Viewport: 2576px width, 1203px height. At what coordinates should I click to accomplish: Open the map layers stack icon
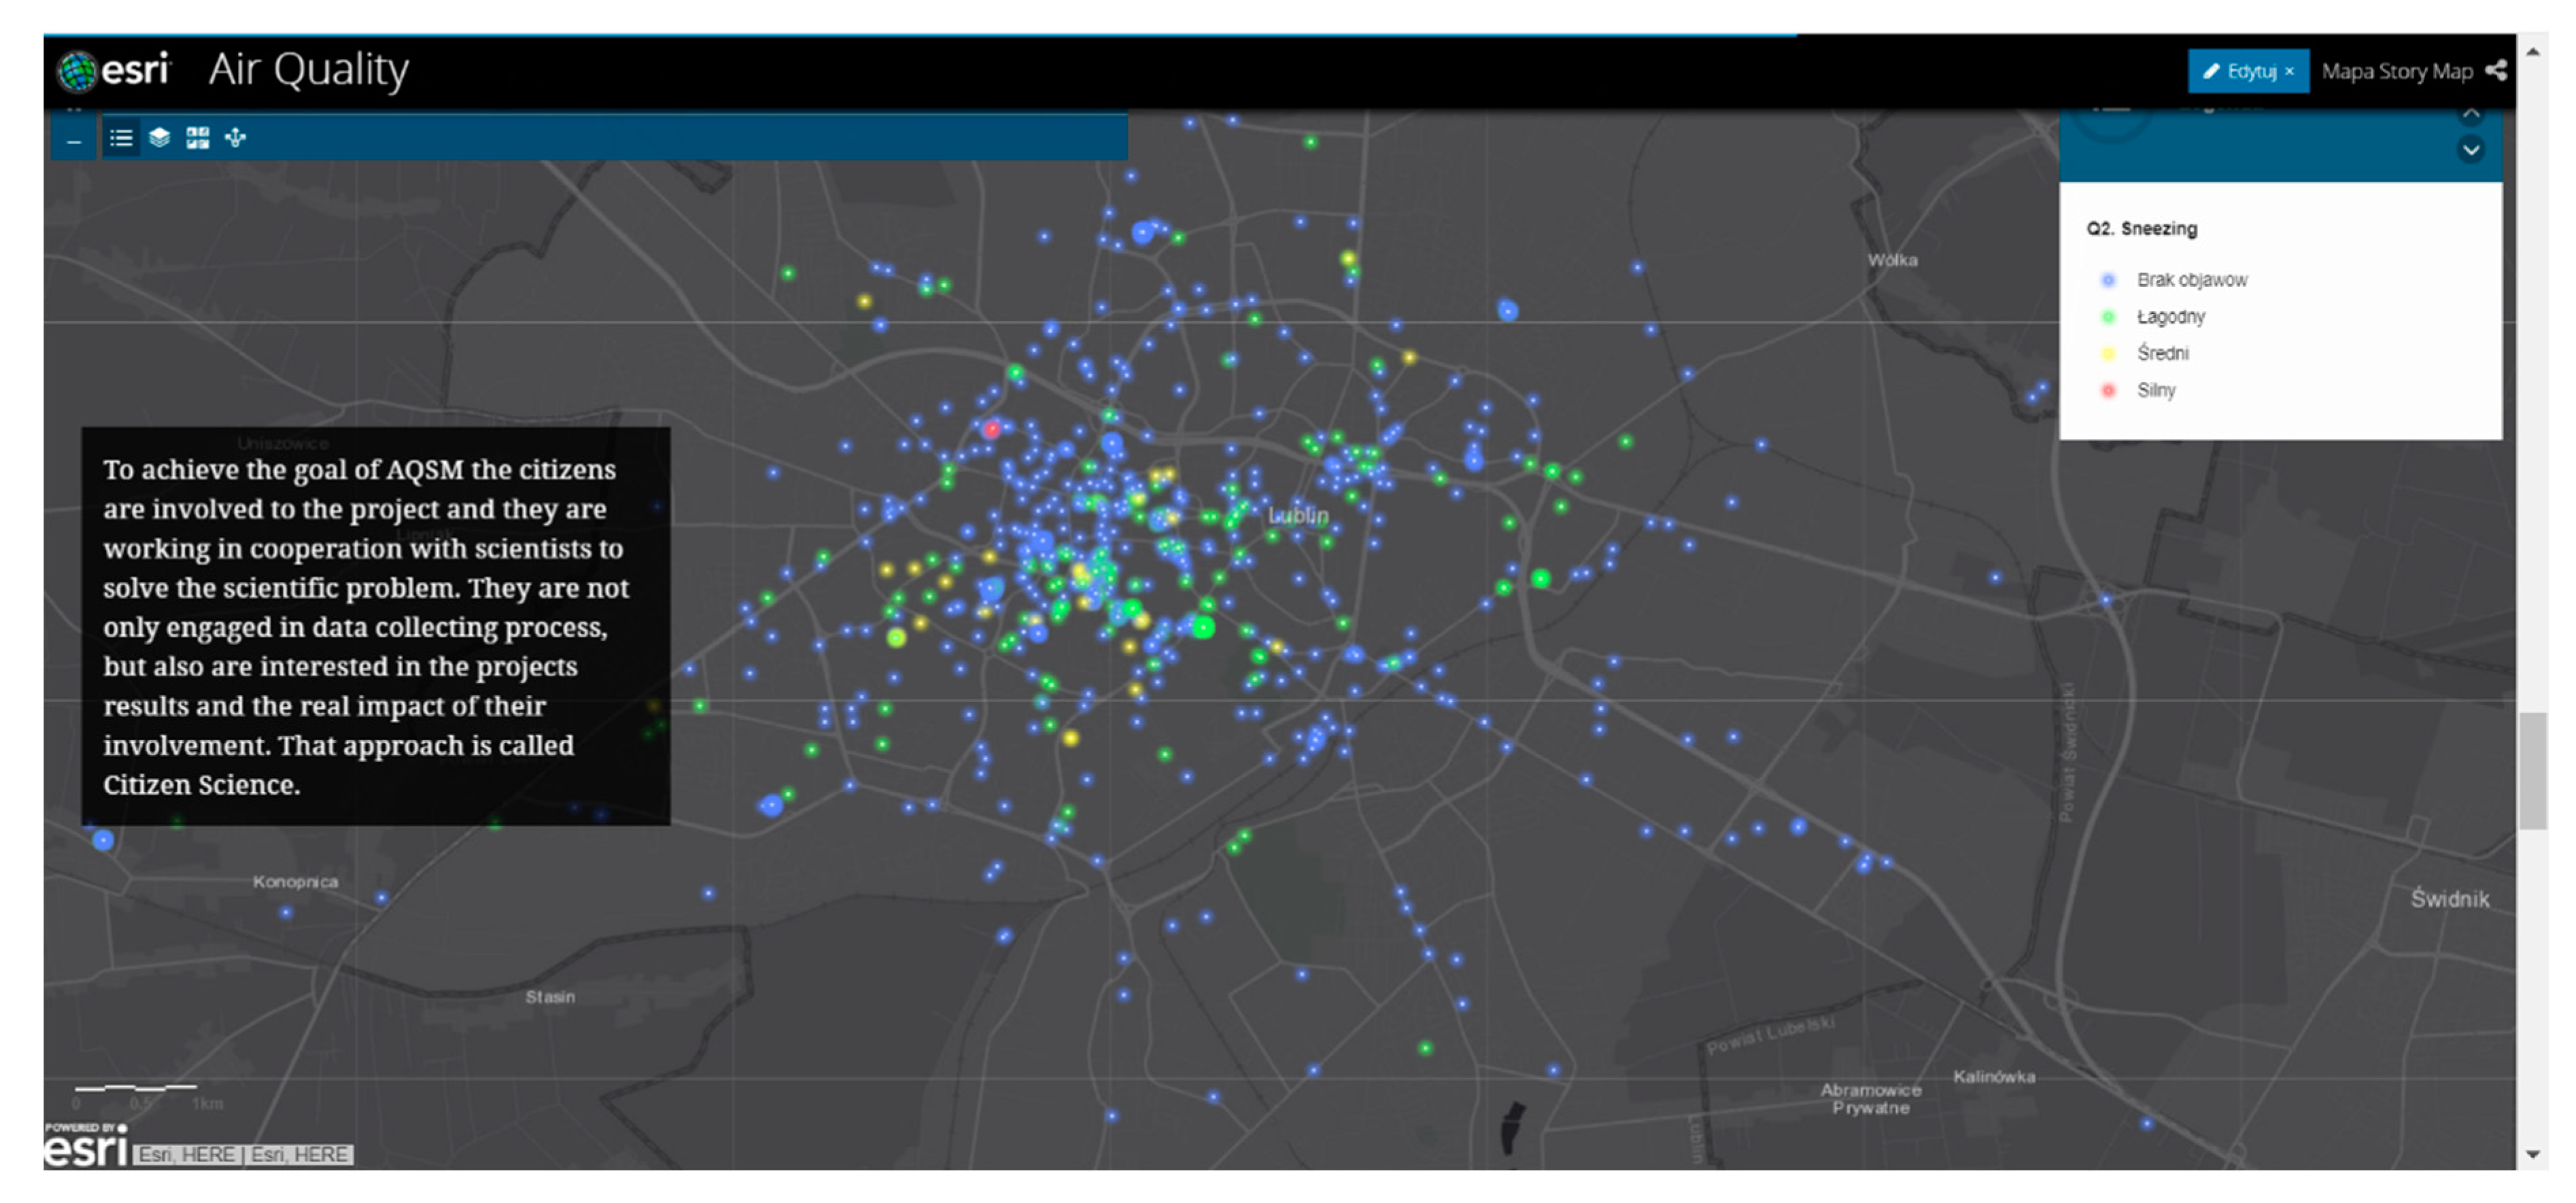point(159,138)
